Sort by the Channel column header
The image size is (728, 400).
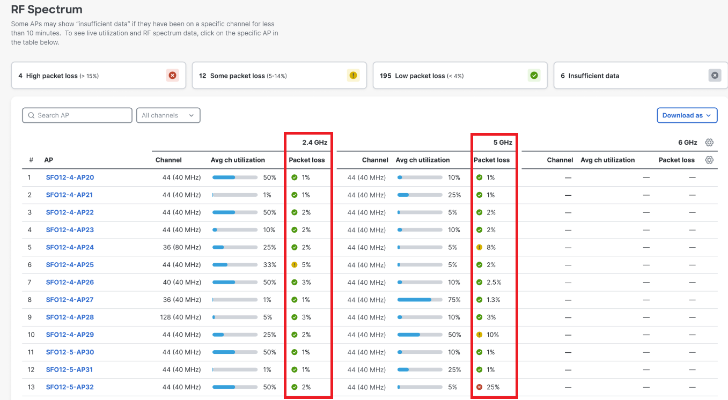coord(168,160)
